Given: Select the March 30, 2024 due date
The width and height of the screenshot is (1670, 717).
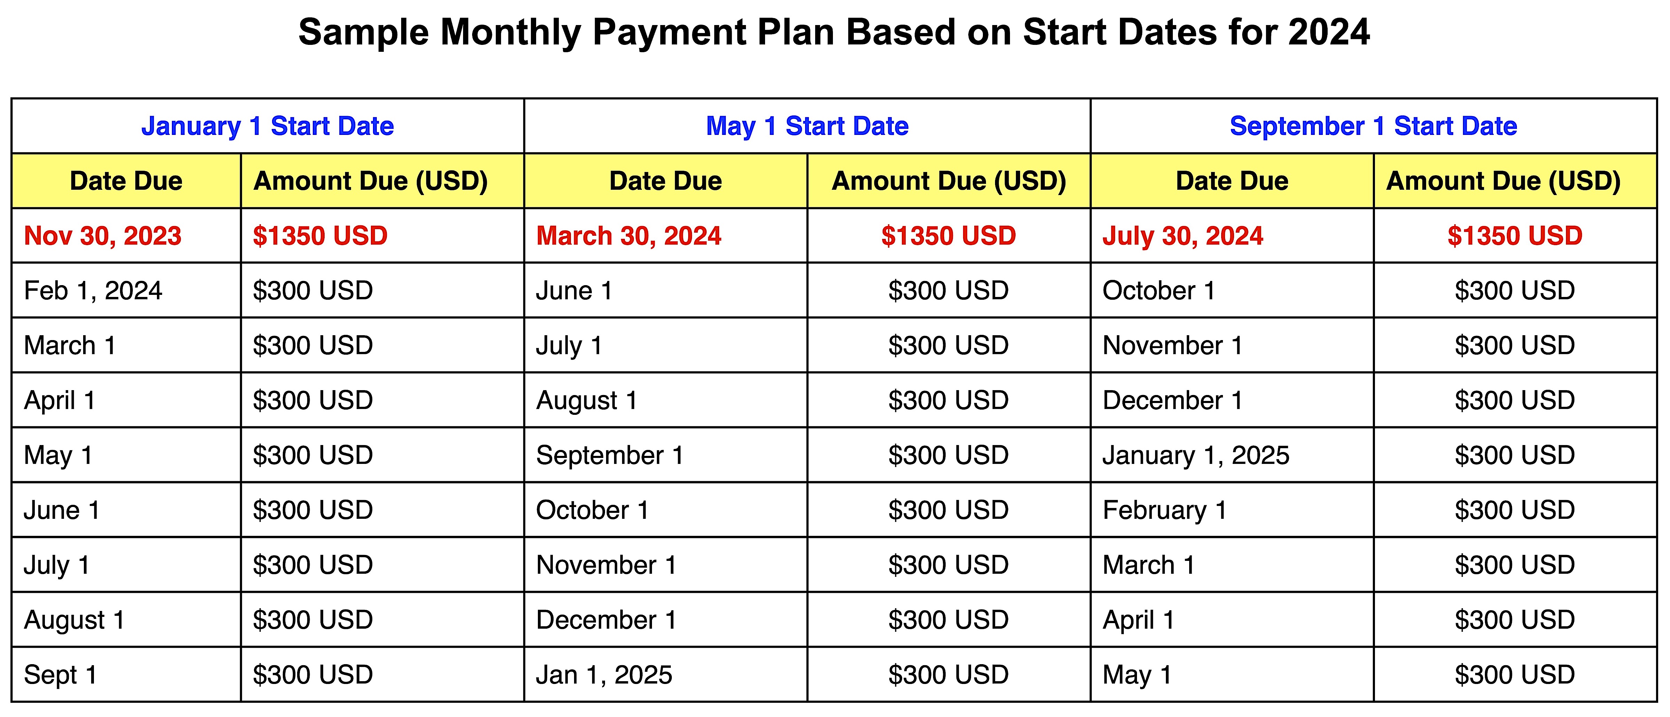Looking at the screenshot, I should point(628,236).
